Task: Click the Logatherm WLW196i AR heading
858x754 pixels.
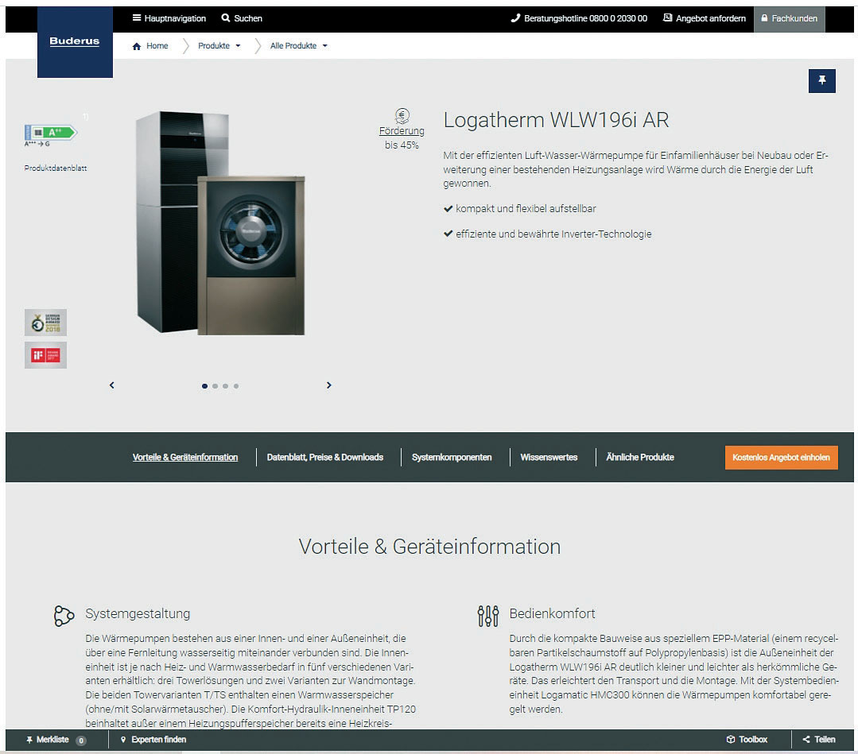Action: (x=556, y=120)
